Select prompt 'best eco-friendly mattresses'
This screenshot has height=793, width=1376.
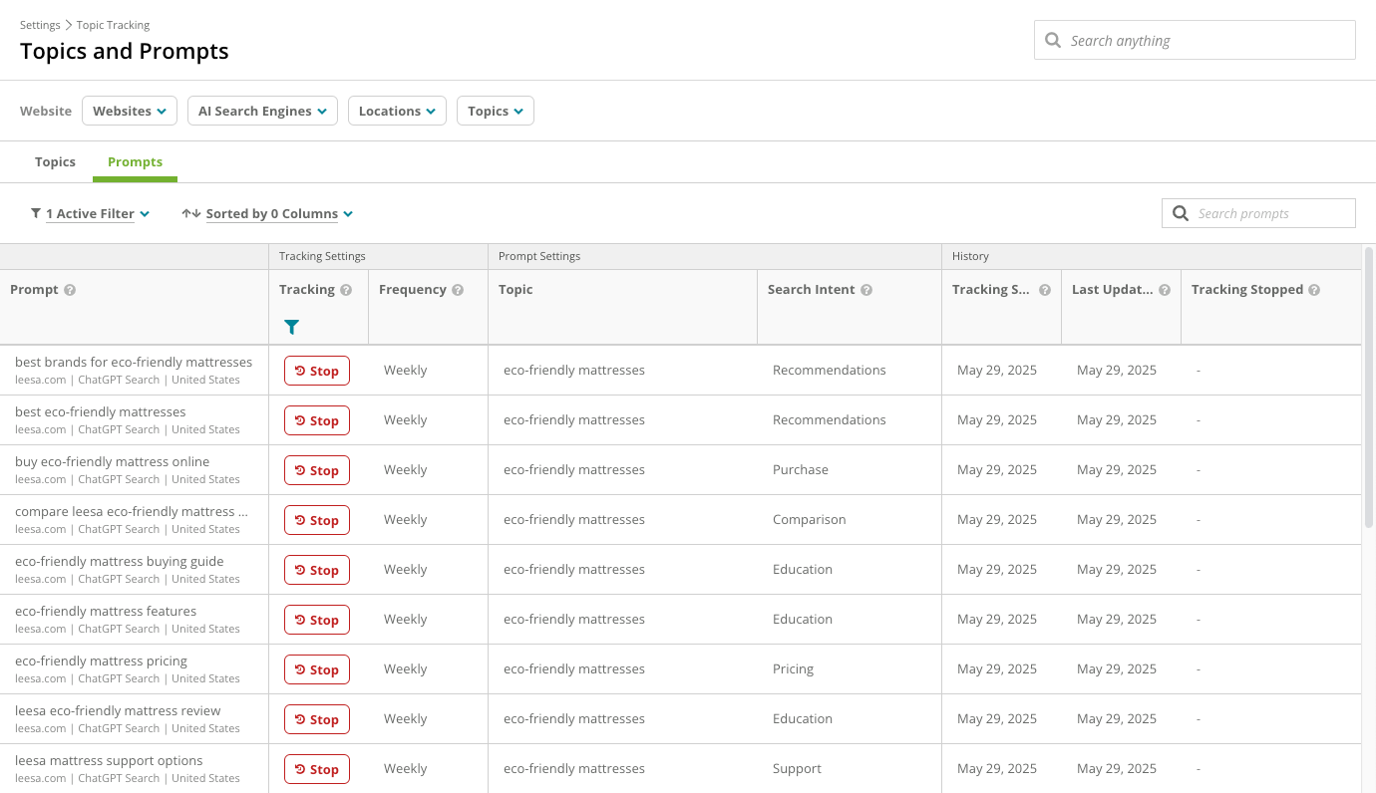(x=100, y=411)
